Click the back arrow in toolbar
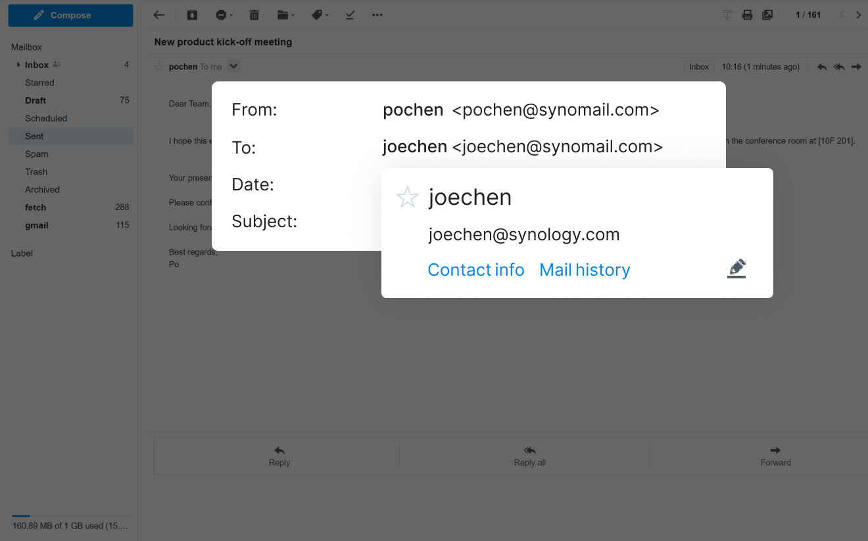Viewport: 868px width, 541px height. pos(158,15)
